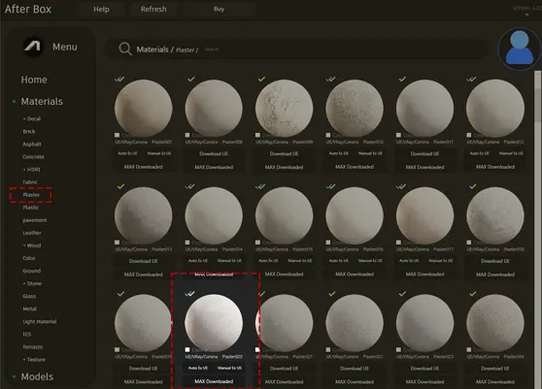
Task: Open the Help menu
Action: click(101, 10)
